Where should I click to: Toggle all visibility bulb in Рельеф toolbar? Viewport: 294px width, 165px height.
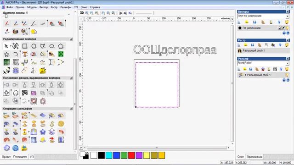[287, 69]
